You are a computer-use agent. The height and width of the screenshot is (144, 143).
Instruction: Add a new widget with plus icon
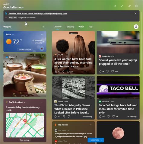[x=43, y=27]
